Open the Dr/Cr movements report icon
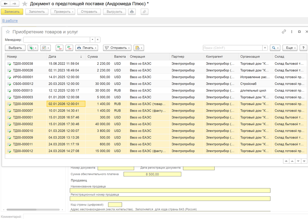The height and width of the screenshot is (219, 308). 59,48
